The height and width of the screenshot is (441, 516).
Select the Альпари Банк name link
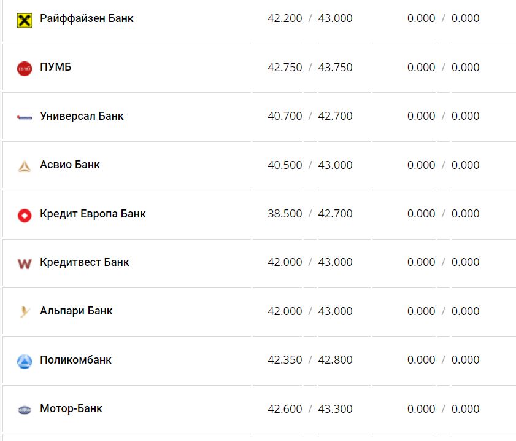click(76, 311)
